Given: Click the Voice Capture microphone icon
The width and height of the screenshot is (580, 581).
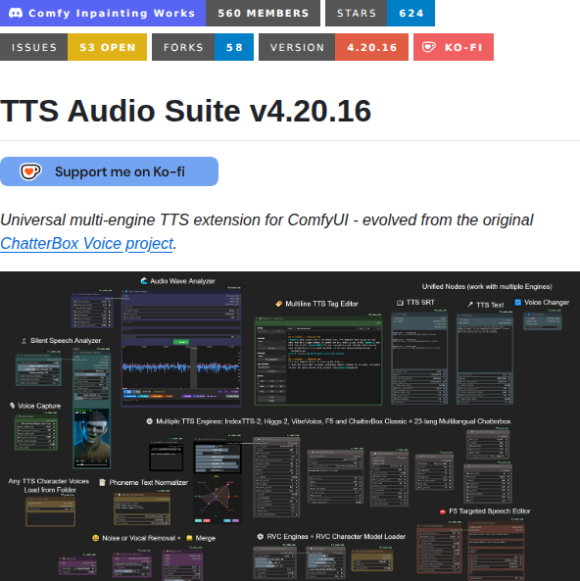Looking at the screenshot, I should point(12,406).
